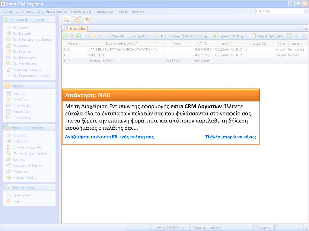Click the Νέα Χρέωση icon in sidebar
This screenshot has height=231, width=309.
coord(9,27)
